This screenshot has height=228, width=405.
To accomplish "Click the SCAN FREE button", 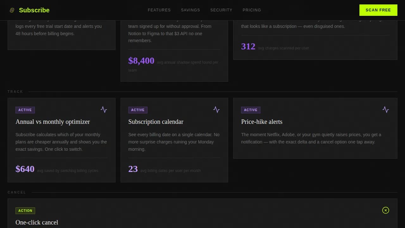I will tap(378, 10).
